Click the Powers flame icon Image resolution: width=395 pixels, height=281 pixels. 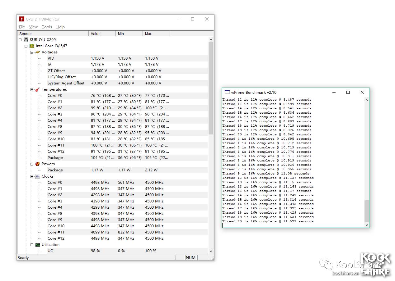click(38, 164)
